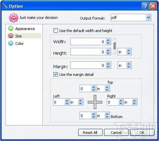Click the green Appearance circle icon
159x141 pixels.
pos(11,28)
